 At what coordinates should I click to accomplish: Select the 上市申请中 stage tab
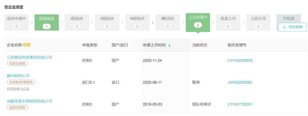click(x=198, y=22)
